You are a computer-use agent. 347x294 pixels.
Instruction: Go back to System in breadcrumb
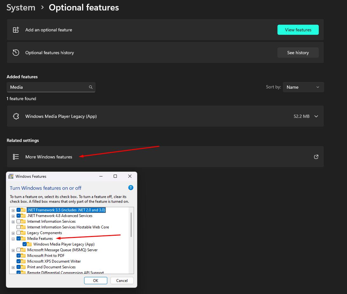[21, 8]
